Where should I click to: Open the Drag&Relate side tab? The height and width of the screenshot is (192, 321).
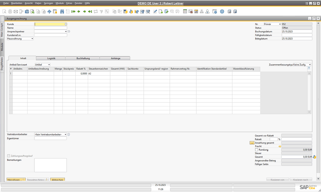[x=2, y=64]
